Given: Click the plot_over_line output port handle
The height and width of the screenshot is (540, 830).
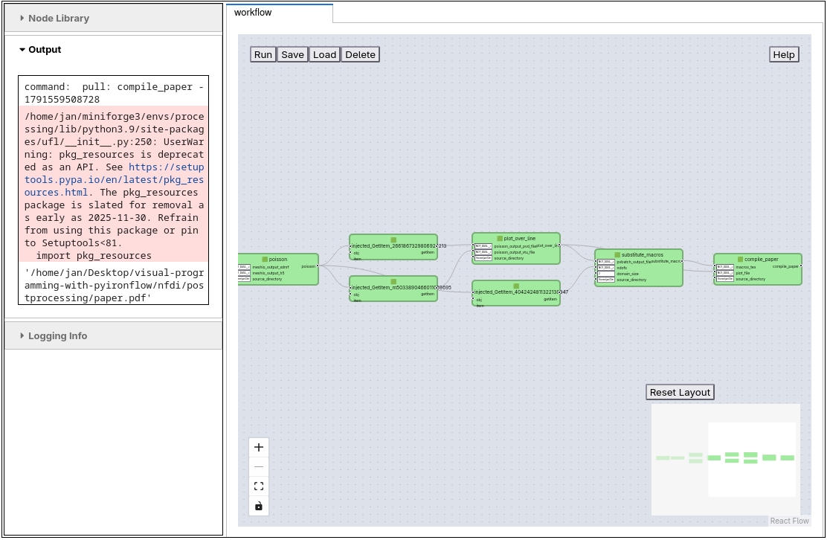Looking at the screenshot, I should click(559, 245).
